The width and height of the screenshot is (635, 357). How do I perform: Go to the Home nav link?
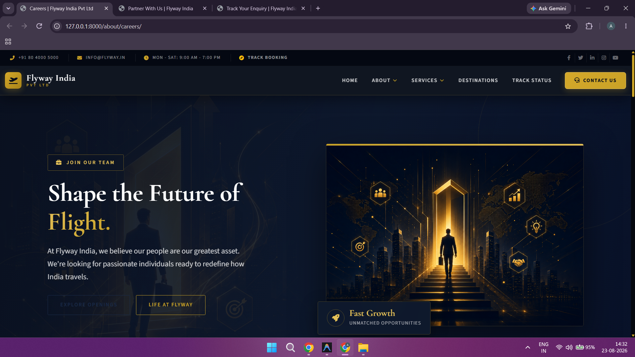coord(350,80)
